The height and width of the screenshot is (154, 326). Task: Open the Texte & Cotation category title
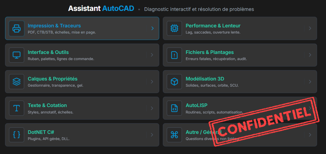point(47,105)
